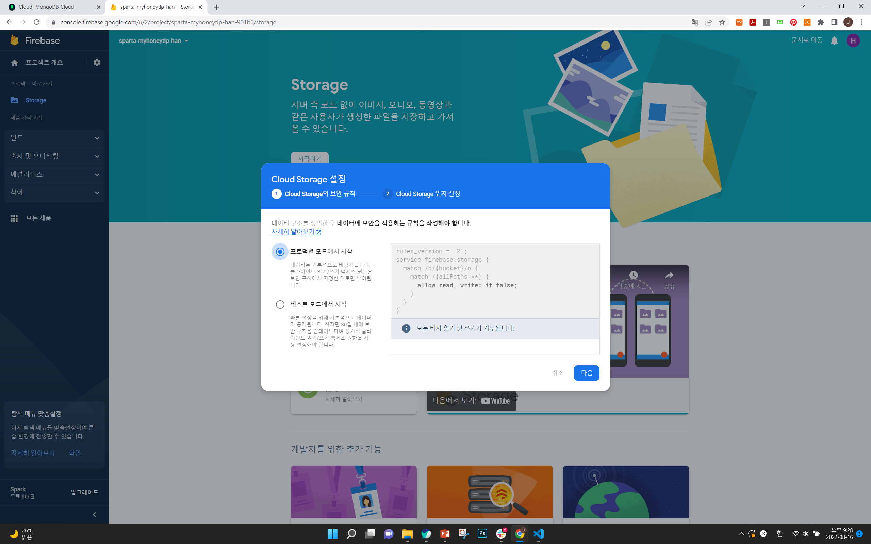Open project settings gear icon
This screenshot has width=871, height=544.
pyautogui.click(x=97, y=62)
